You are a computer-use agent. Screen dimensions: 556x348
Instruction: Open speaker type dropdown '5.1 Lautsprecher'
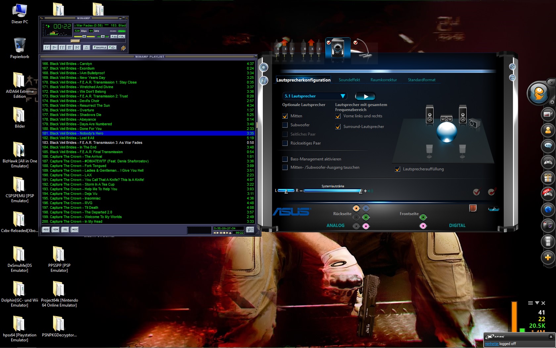(315, 96)
